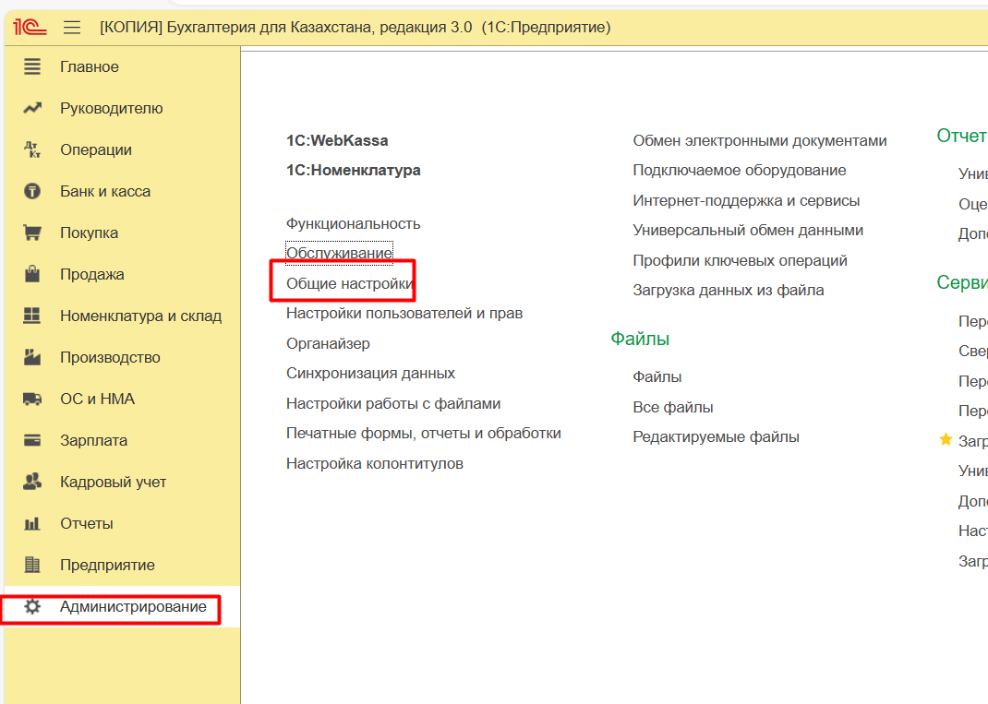Open Загрузка данных из файла
988x704 pixels.
(728, 290)
